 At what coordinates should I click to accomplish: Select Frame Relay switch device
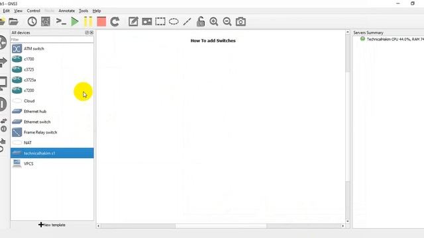(52, 132)
